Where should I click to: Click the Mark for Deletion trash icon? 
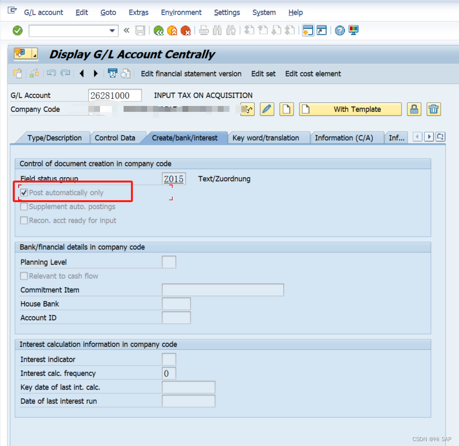433,109
